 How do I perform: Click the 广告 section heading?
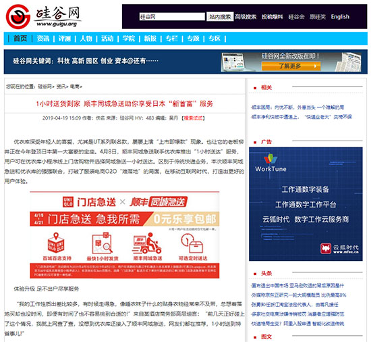[266, 142]
